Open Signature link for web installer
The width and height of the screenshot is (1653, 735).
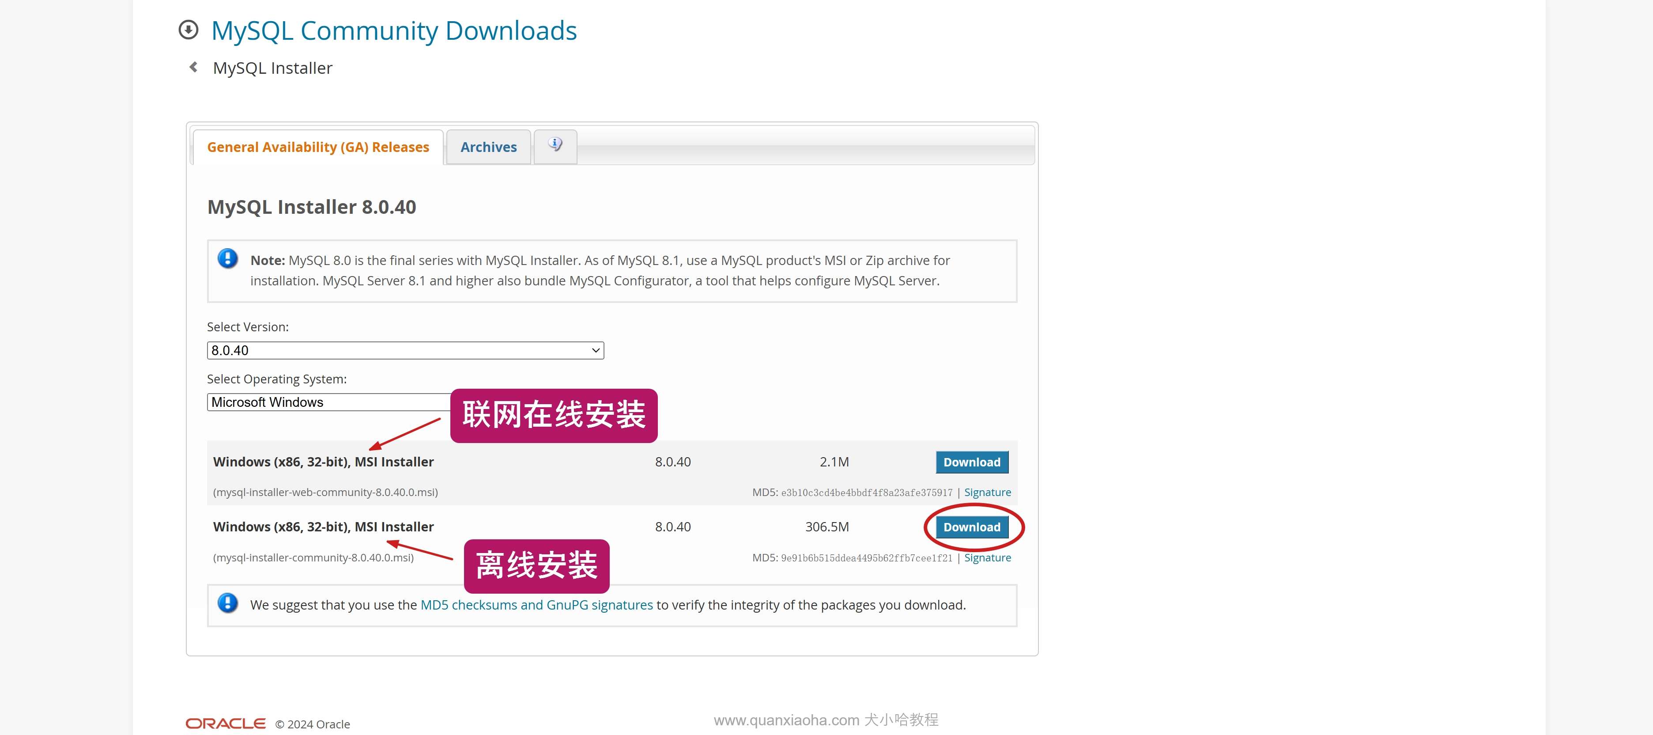(x=987, y=493)
